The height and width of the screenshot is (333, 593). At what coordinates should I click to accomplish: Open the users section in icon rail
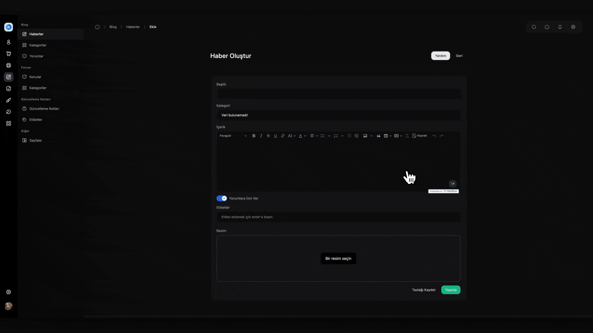pos(9,42)
